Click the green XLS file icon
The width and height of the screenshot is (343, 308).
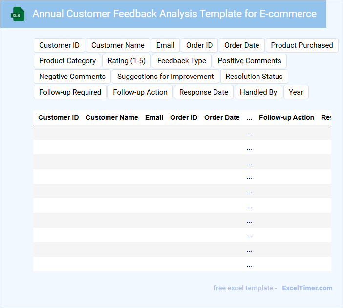point(18,14)
